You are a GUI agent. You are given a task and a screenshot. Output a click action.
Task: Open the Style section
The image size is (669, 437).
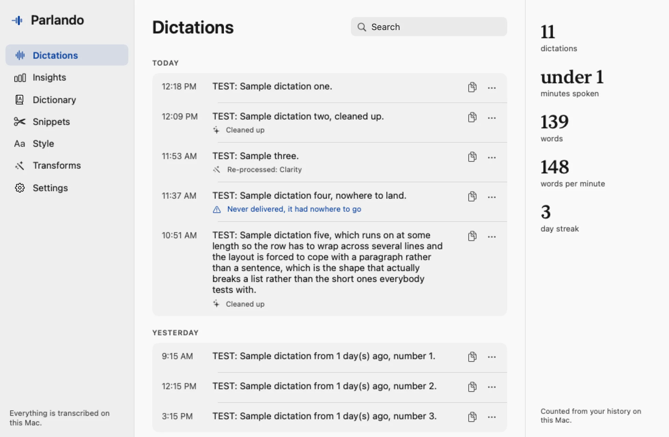coord(67,143)
